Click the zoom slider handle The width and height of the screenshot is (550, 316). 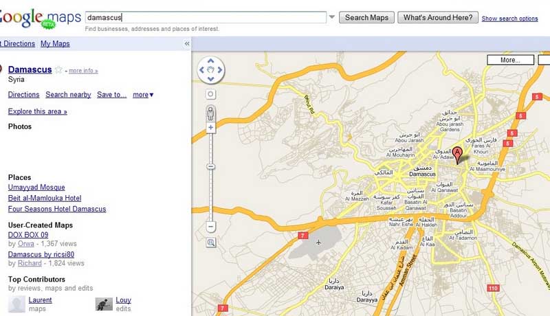(211, 166)
